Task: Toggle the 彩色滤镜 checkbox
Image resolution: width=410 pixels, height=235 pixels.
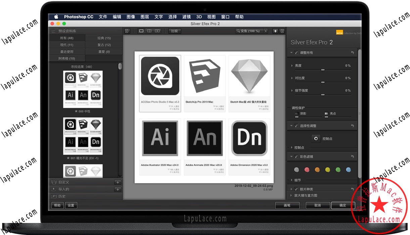Action: [295, 156]
